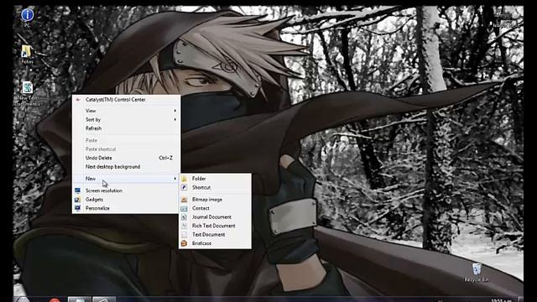Open Catalyst(TM) Control Center from context menu
The image size is (537, 302).
click(x=126, y=100)
